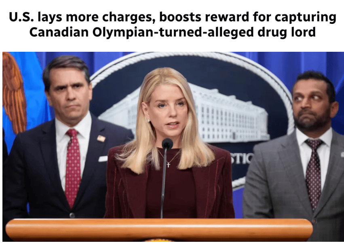Click the 'STIC' lettering on the seal

[x=243, y=159]
